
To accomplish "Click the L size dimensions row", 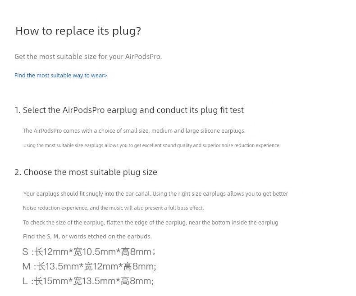I will [x=88, y=282].
